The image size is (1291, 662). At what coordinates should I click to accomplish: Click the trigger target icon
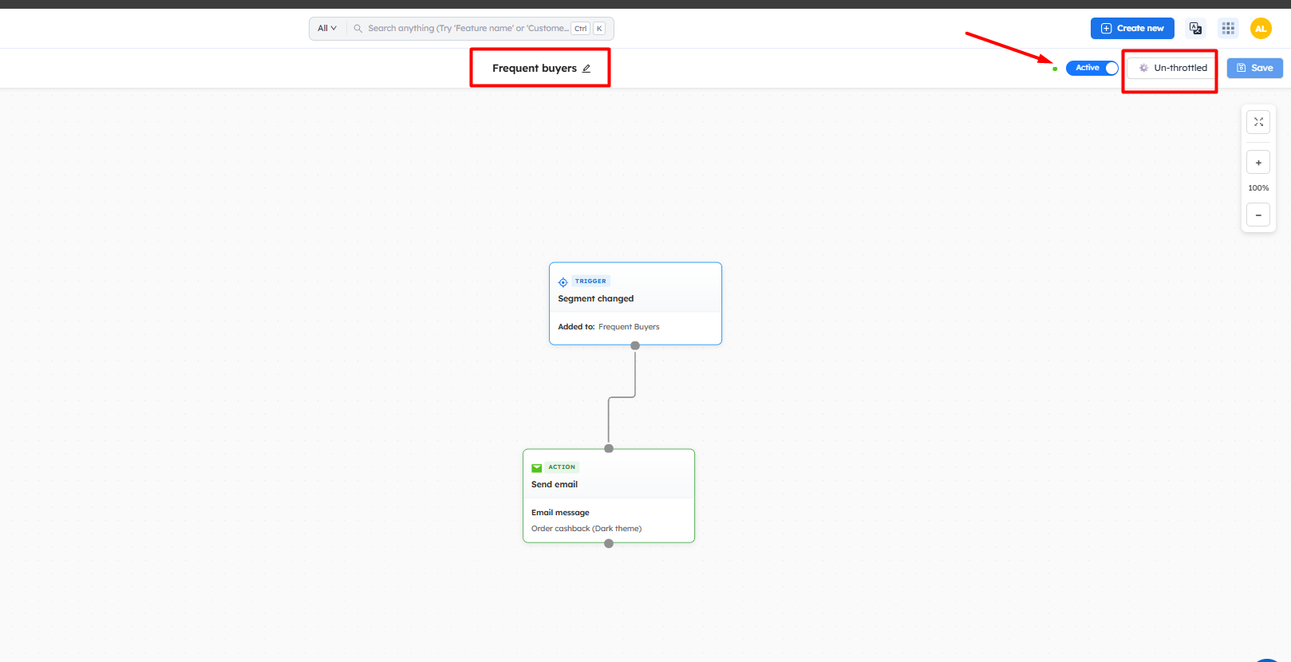pos(563,282)
